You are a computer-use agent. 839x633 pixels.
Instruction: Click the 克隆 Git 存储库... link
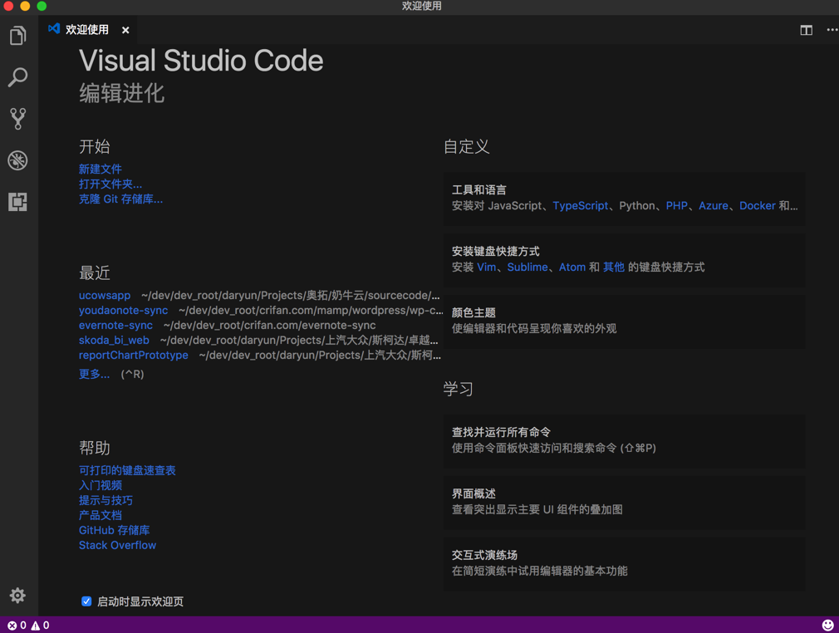pos(121,199)
